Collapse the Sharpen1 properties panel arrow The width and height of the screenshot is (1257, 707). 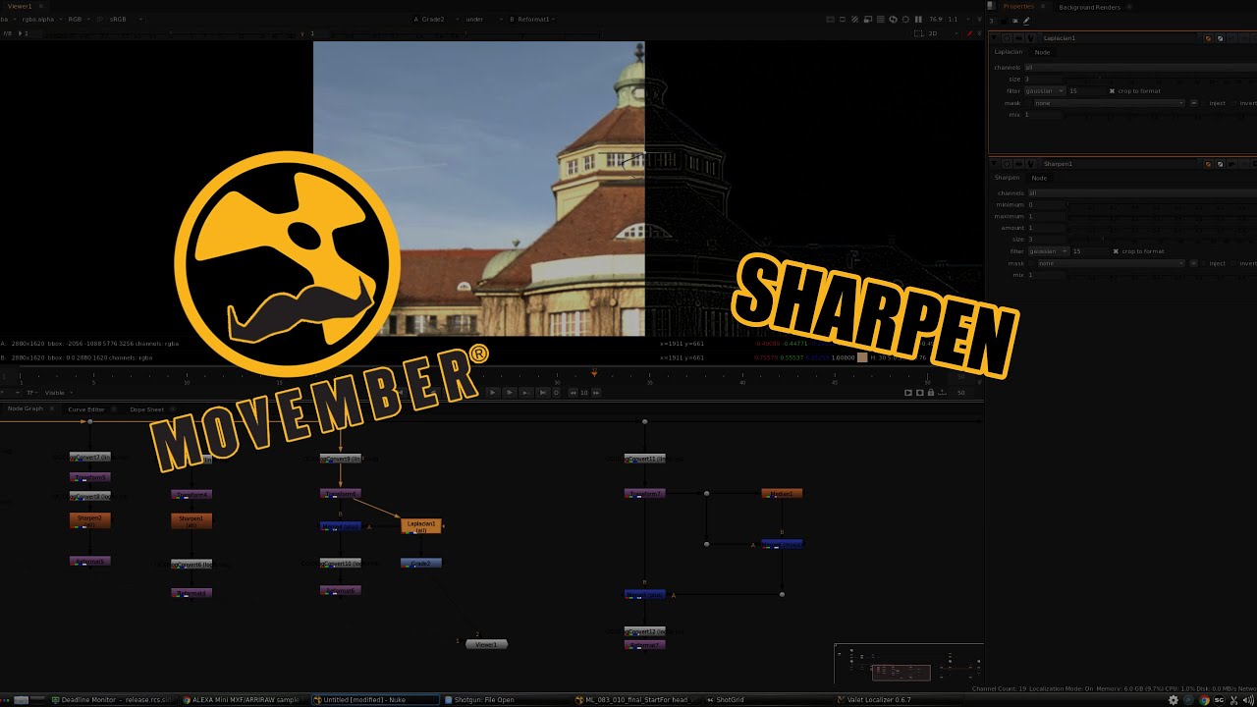click(995, 164)
